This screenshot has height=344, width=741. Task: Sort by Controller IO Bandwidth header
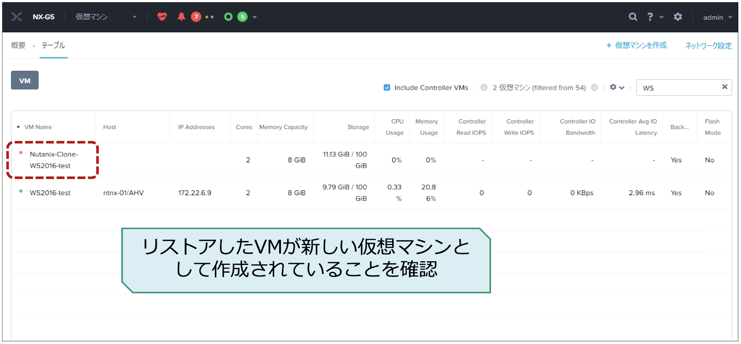tap(578, 127)
